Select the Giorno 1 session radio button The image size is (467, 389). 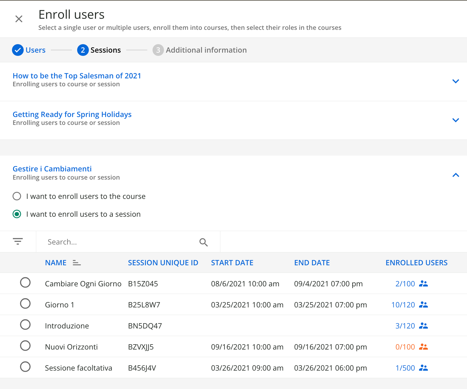[x=25, y=304]
